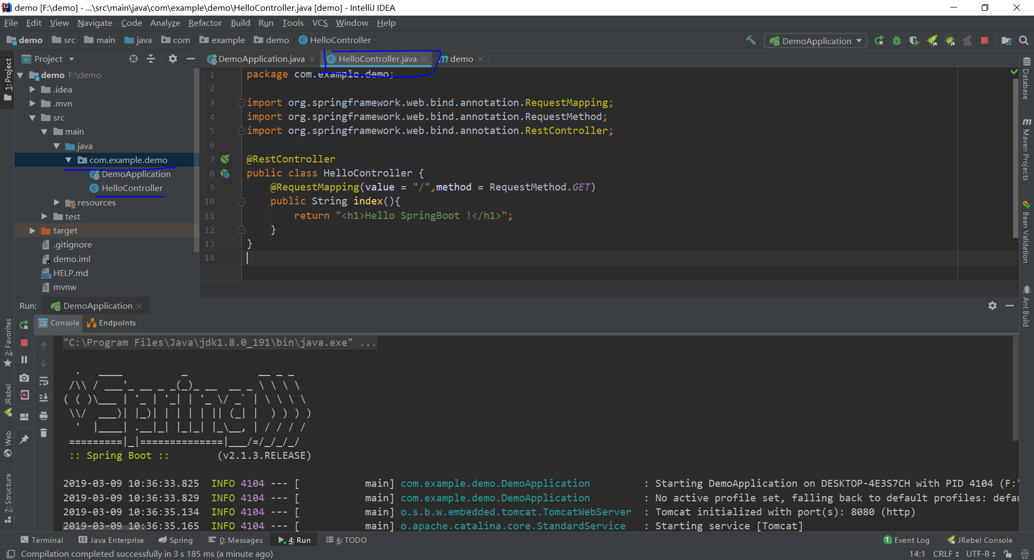Viewport: 1034px width, 560px height.
Task: Stop the running application red square
Action: coord(985,40)
